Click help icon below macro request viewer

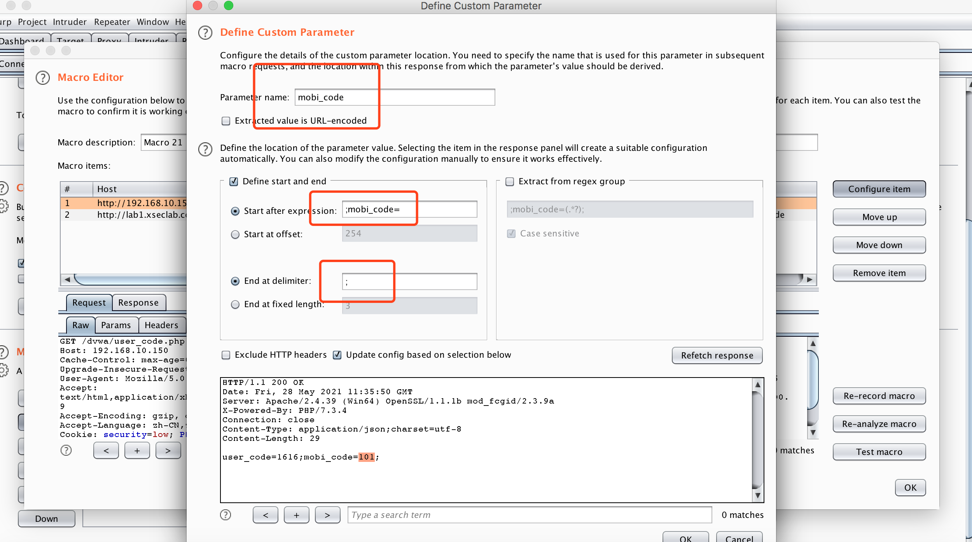point(66,450)
